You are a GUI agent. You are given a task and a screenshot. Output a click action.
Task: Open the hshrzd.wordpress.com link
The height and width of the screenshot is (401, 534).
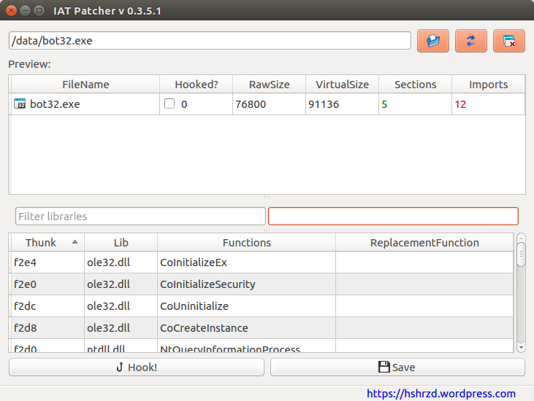tap(440, 393)
